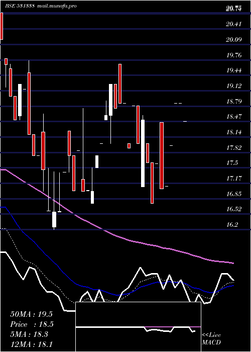This screenshot has width=251, height=352.
Task: Click the 18.14 price axis label
Action: (234, 132)
